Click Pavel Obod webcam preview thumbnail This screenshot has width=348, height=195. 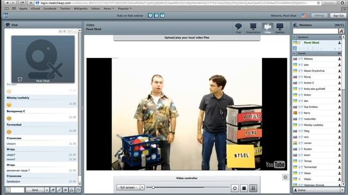tap(43, 59)
